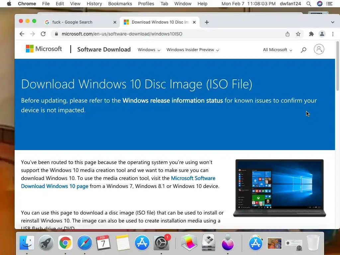
Task: Expand the Windows navigation dropdown
Action: [149, 50]
